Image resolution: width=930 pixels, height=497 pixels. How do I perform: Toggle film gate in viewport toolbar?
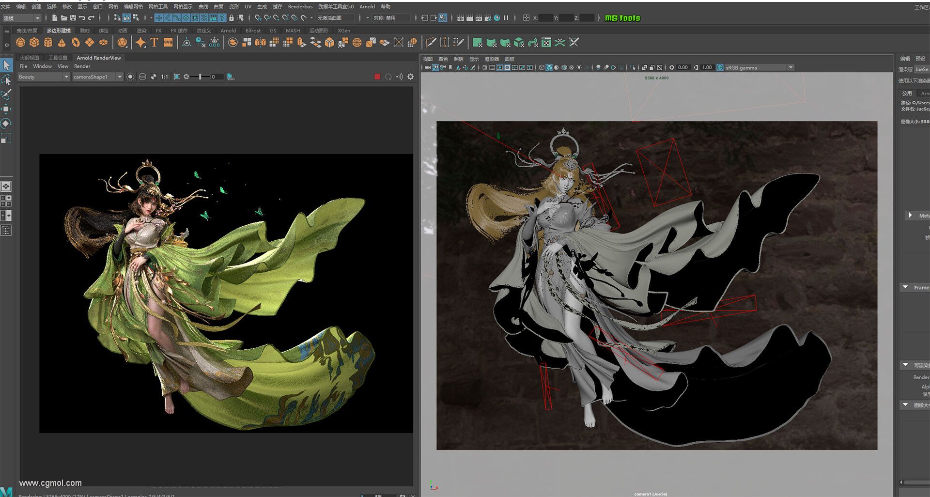point(492,67)
